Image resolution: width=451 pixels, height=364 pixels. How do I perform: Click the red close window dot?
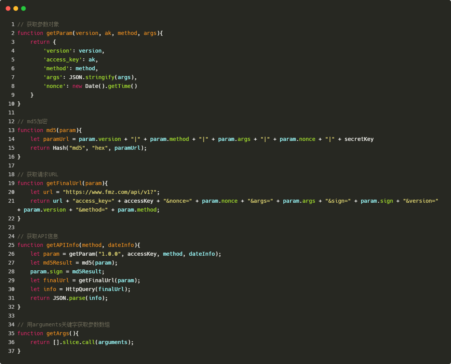coord(8,8)
